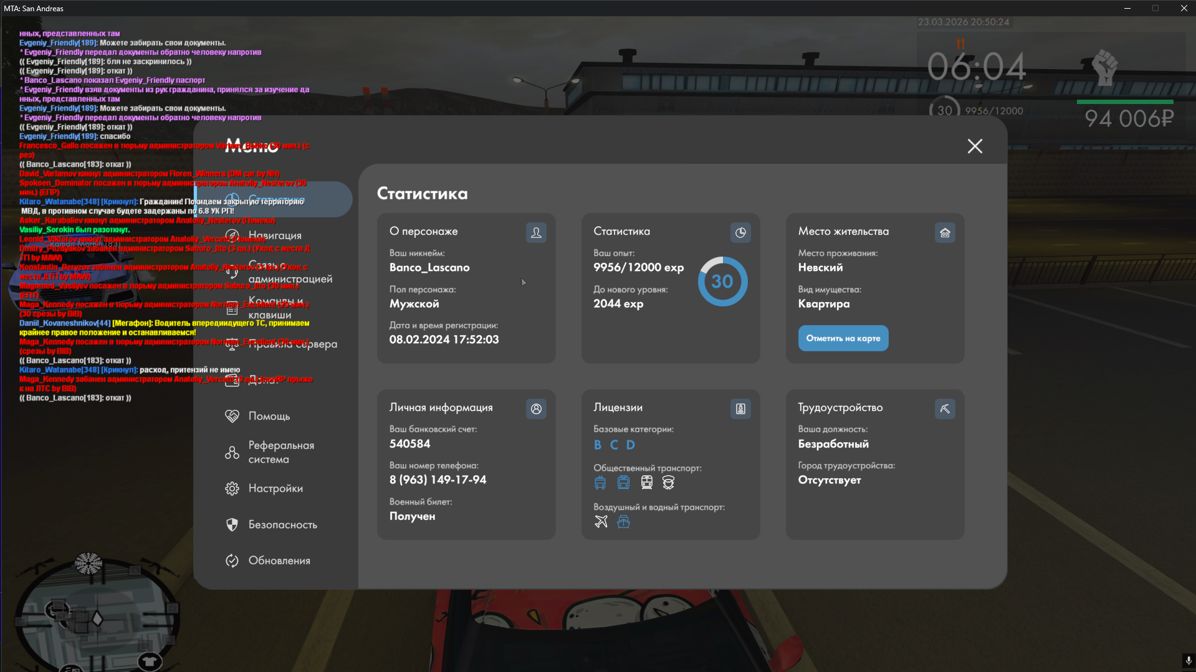This screenshot has height=672, width=1196.
Task: Click the pie chart icon in Статистика card
Action: 740,233
